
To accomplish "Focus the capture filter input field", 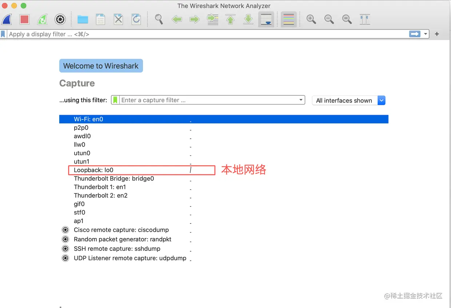I will click(x=209, y=100).
